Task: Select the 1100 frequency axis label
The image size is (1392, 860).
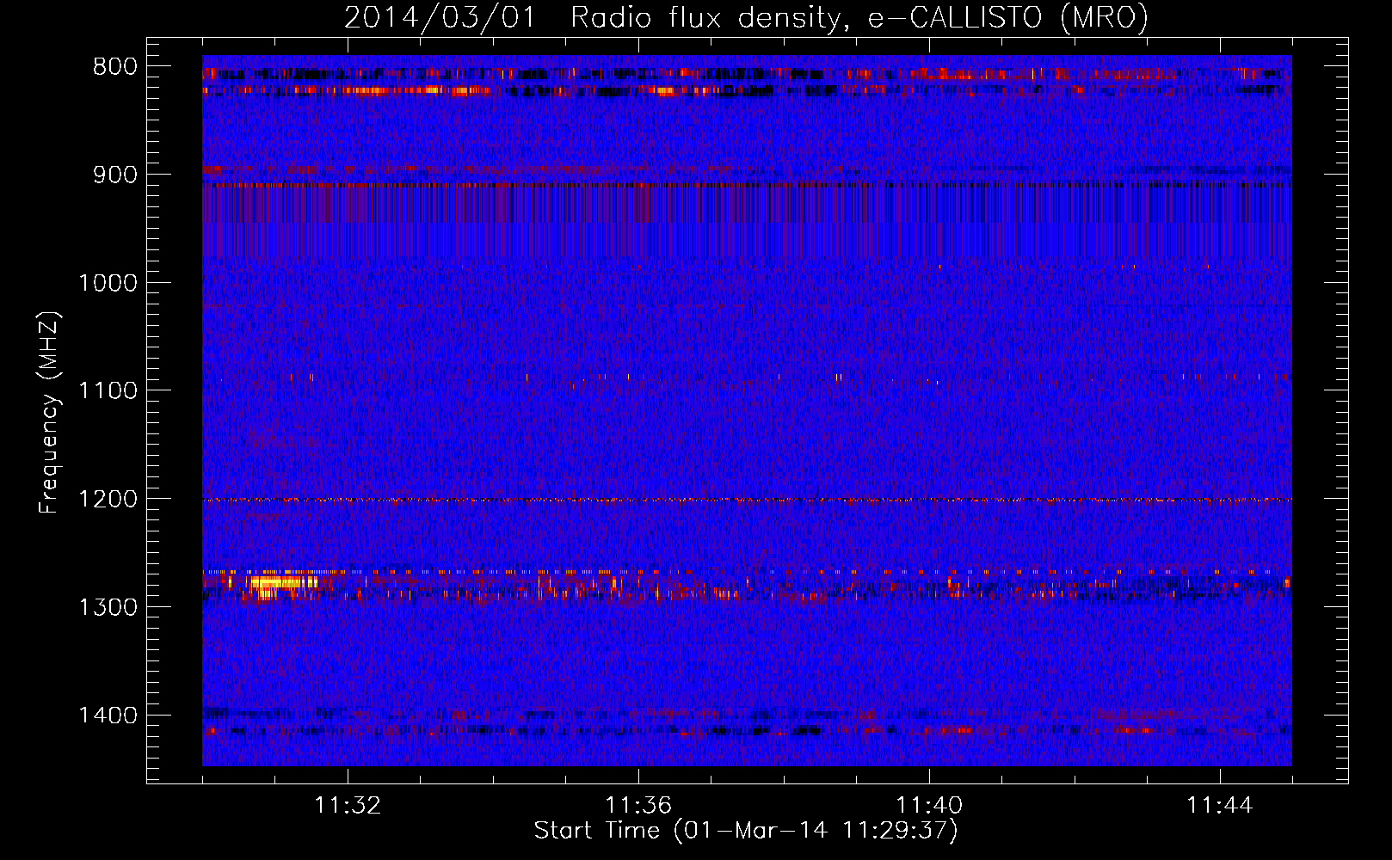Action: click(108, 391)
